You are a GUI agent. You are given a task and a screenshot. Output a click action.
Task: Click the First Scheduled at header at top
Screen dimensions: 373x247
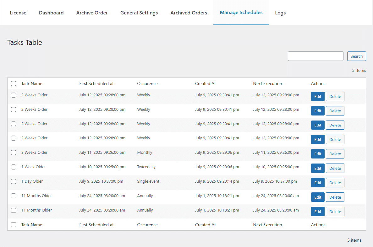pos(96,83)
